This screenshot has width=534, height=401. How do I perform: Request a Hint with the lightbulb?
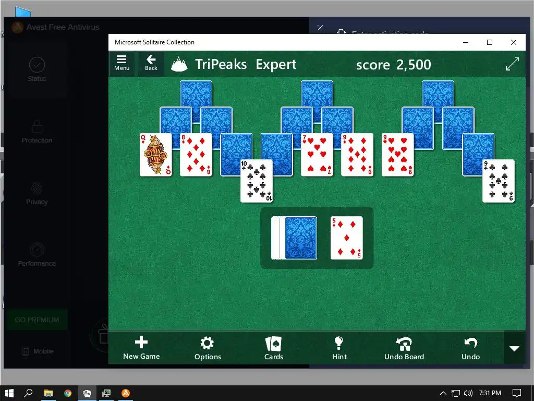339,348
